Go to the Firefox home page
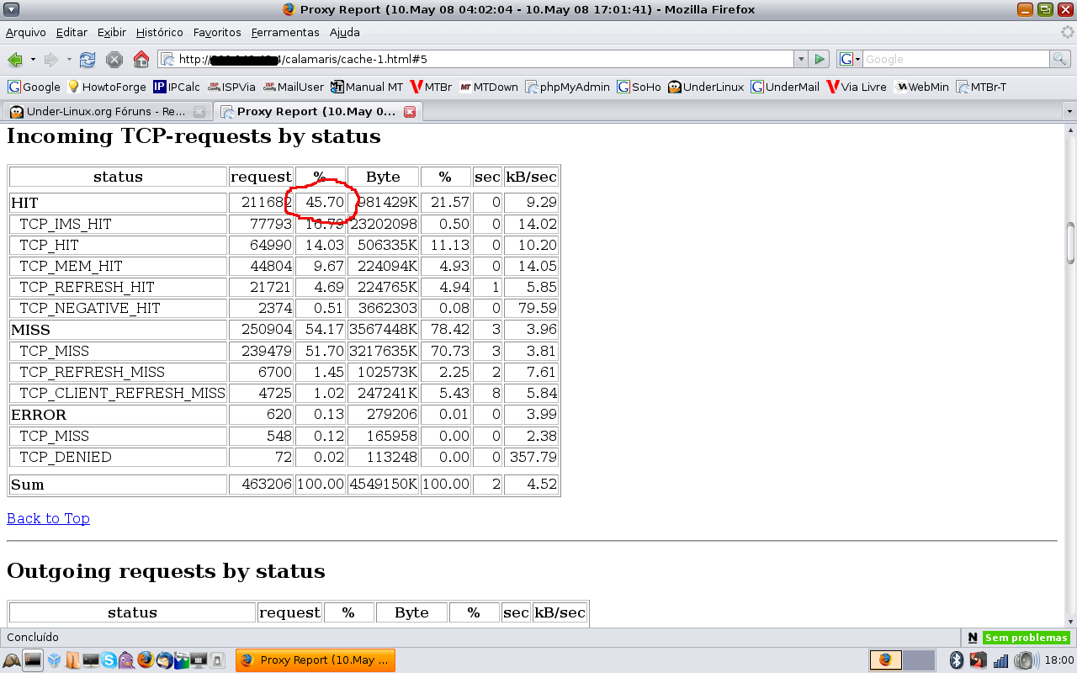Image resolution: width=1077 pixels, height=673 pixels. [141, 60]
